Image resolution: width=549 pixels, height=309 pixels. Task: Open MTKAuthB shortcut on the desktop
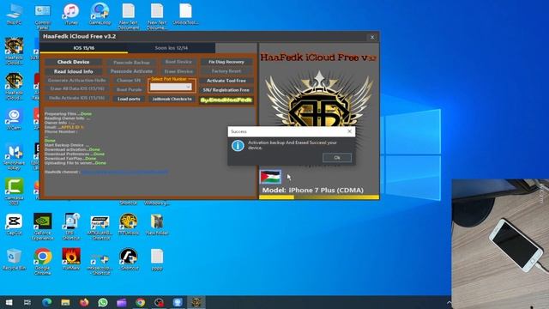tap(100, 227)
